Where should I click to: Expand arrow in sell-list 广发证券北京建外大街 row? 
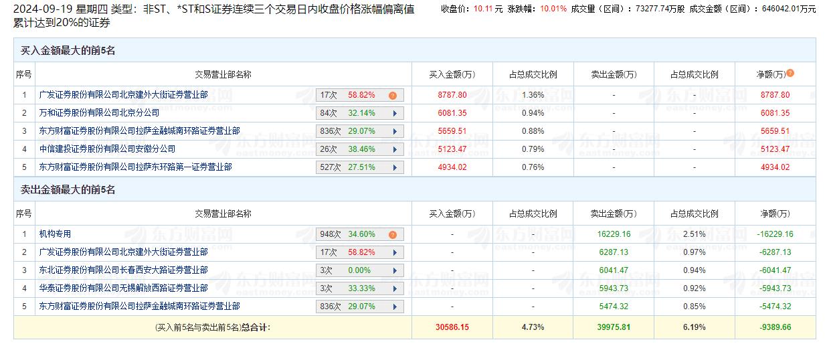tap(395, 253)
